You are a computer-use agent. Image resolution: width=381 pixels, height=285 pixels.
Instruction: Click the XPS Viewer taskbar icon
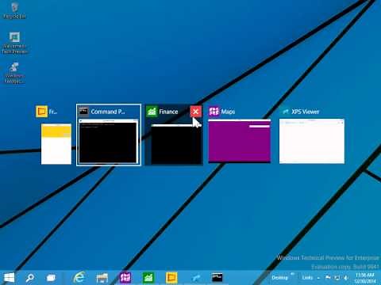[195, 278]
